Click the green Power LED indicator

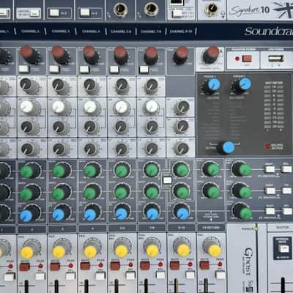point(256,229)
